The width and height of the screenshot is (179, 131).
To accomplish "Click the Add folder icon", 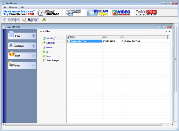I will coord(44,43).
